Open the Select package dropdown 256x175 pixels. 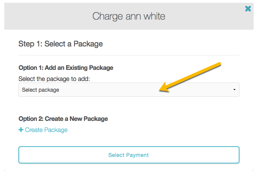[129, 90]
